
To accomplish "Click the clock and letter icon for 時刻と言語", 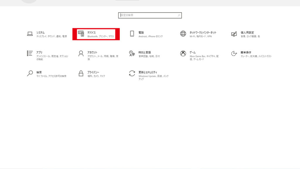I will 132,53.
